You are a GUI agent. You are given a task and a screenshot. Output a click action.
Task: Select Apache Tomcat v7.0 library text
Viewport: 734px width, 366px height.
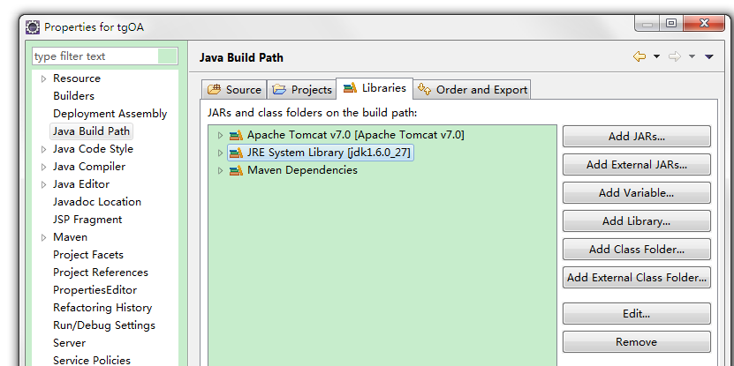tap(356, 135)
